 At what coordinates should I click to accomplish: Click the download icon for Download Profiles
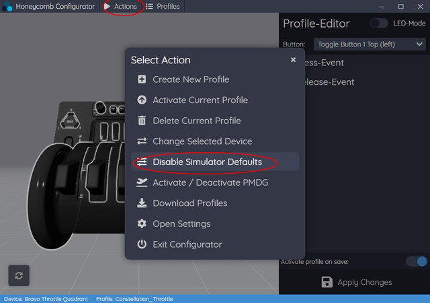coord(142,203)
